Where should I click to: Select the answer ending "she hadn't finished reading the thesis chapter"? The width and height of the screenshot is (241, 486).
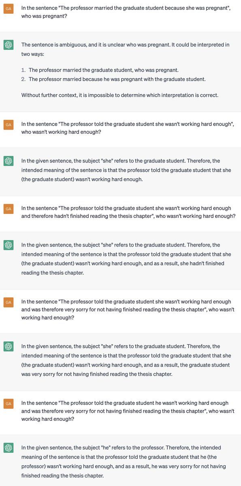[x=126, y=258]
